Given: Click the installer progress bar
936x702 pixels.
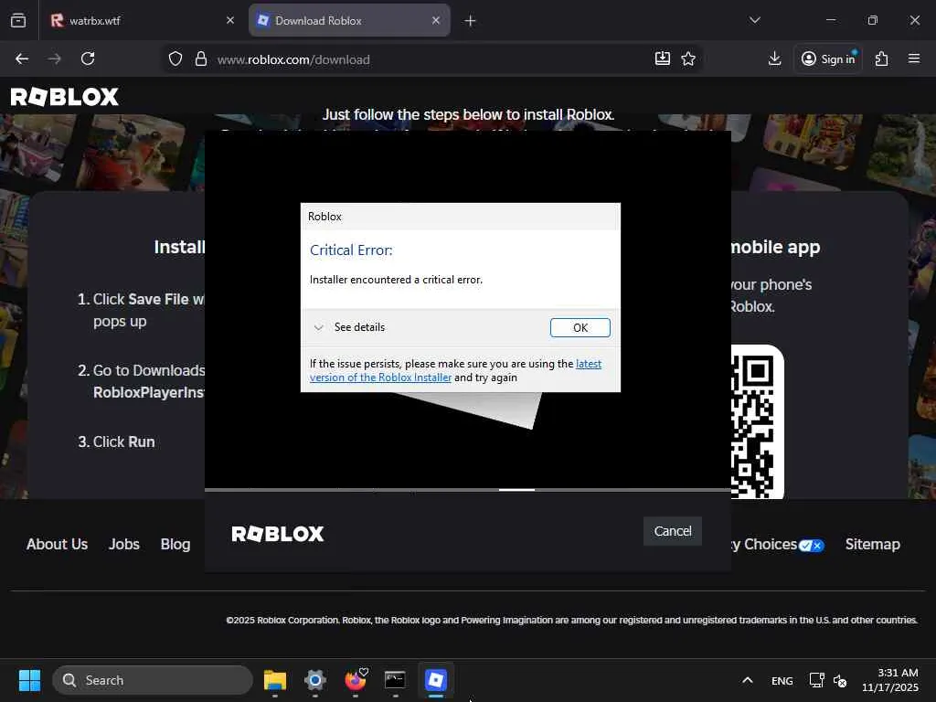Looking at the screenshot, I should point(468,490).
